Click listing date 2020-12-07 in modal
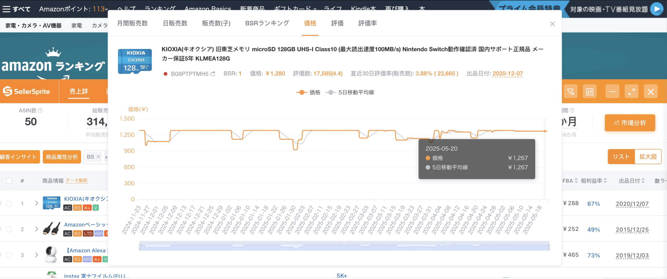The height and width of the screenshot is (279, 667). coord(508,74)
